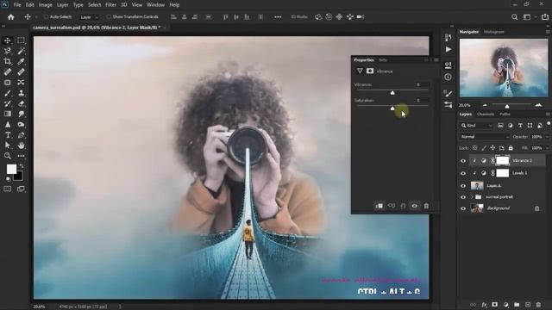Image resolution: width=552 pixels, height=310 pixels.
Task: Toggle Lock all padlock in Layers panel
Action: [x=511, y=148]
